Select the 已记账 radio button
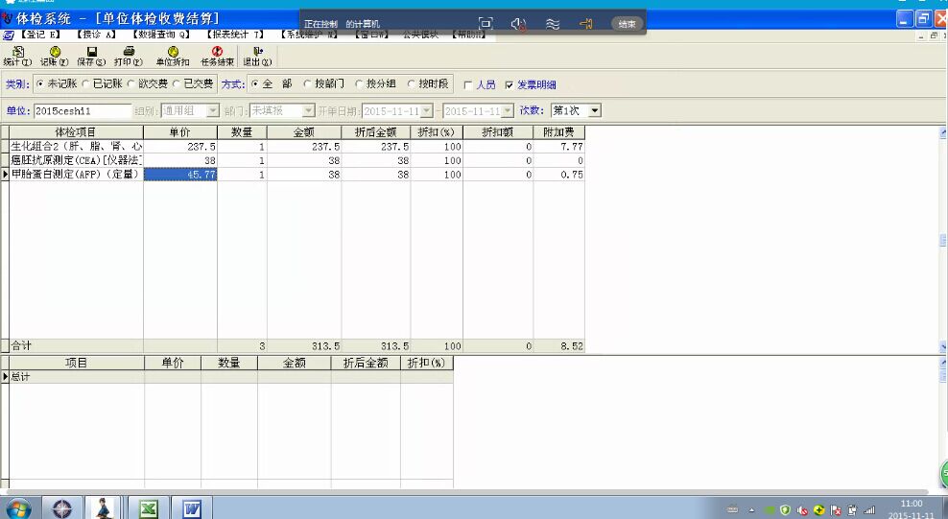Screen dimensions: 948x519 point(85,84)
